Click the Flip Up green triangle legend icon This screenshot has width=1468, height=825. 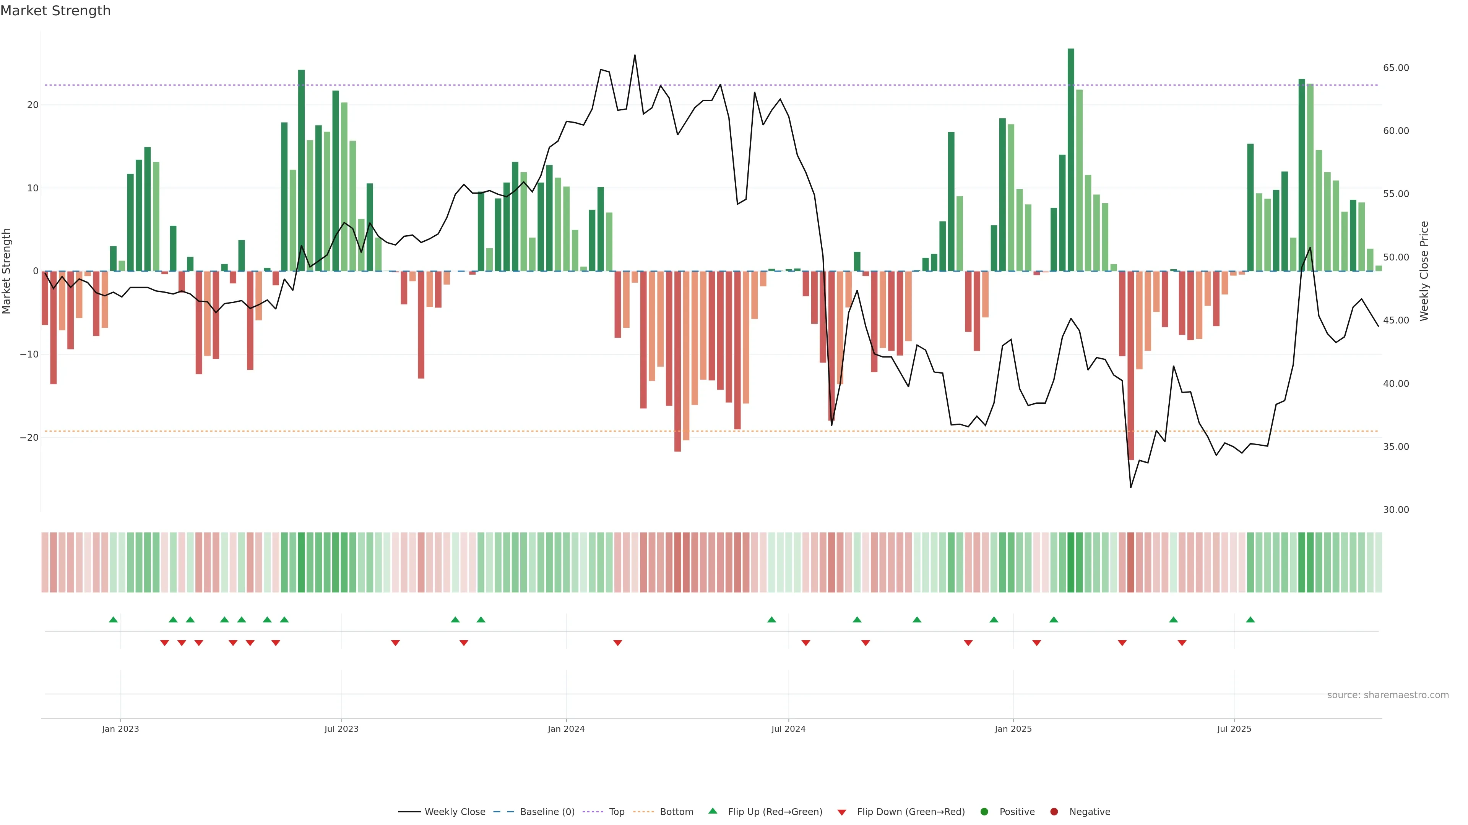(x=712, y=811)
